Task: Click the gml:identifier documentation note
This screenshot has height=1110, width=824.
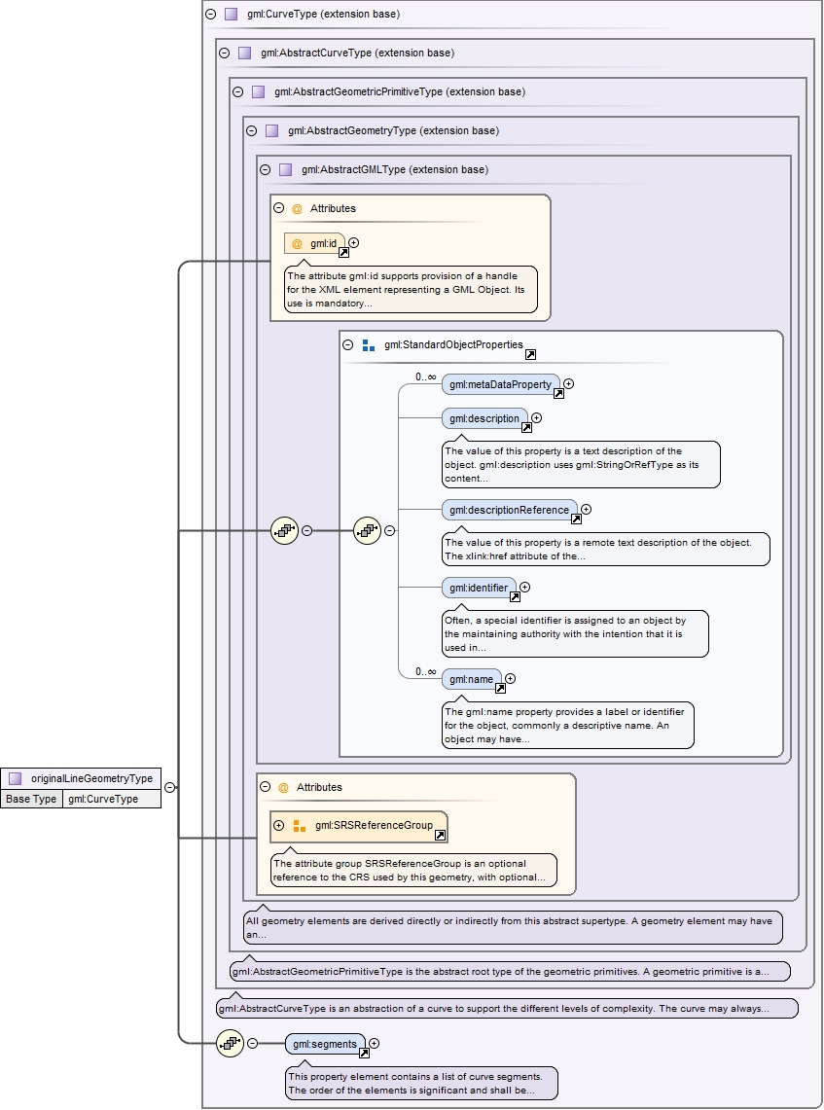Action: pyautogui.click(x=575, y=633)
